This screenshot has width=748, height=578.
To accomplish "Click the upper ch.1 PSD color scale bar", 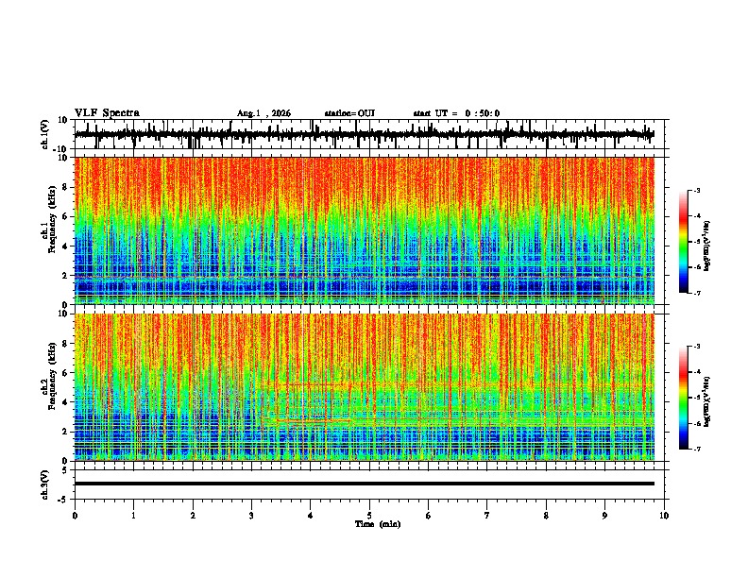I will pyautogui.click(x=683, y=242).
